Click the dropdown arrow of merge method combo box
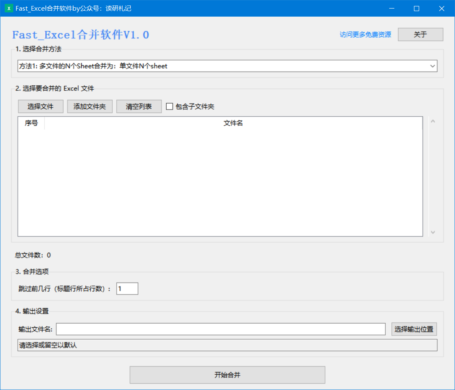The image size is (455, 390). 432,66
